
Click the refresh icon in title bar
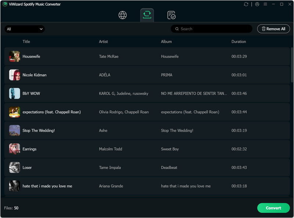click(x=246, y=4)
